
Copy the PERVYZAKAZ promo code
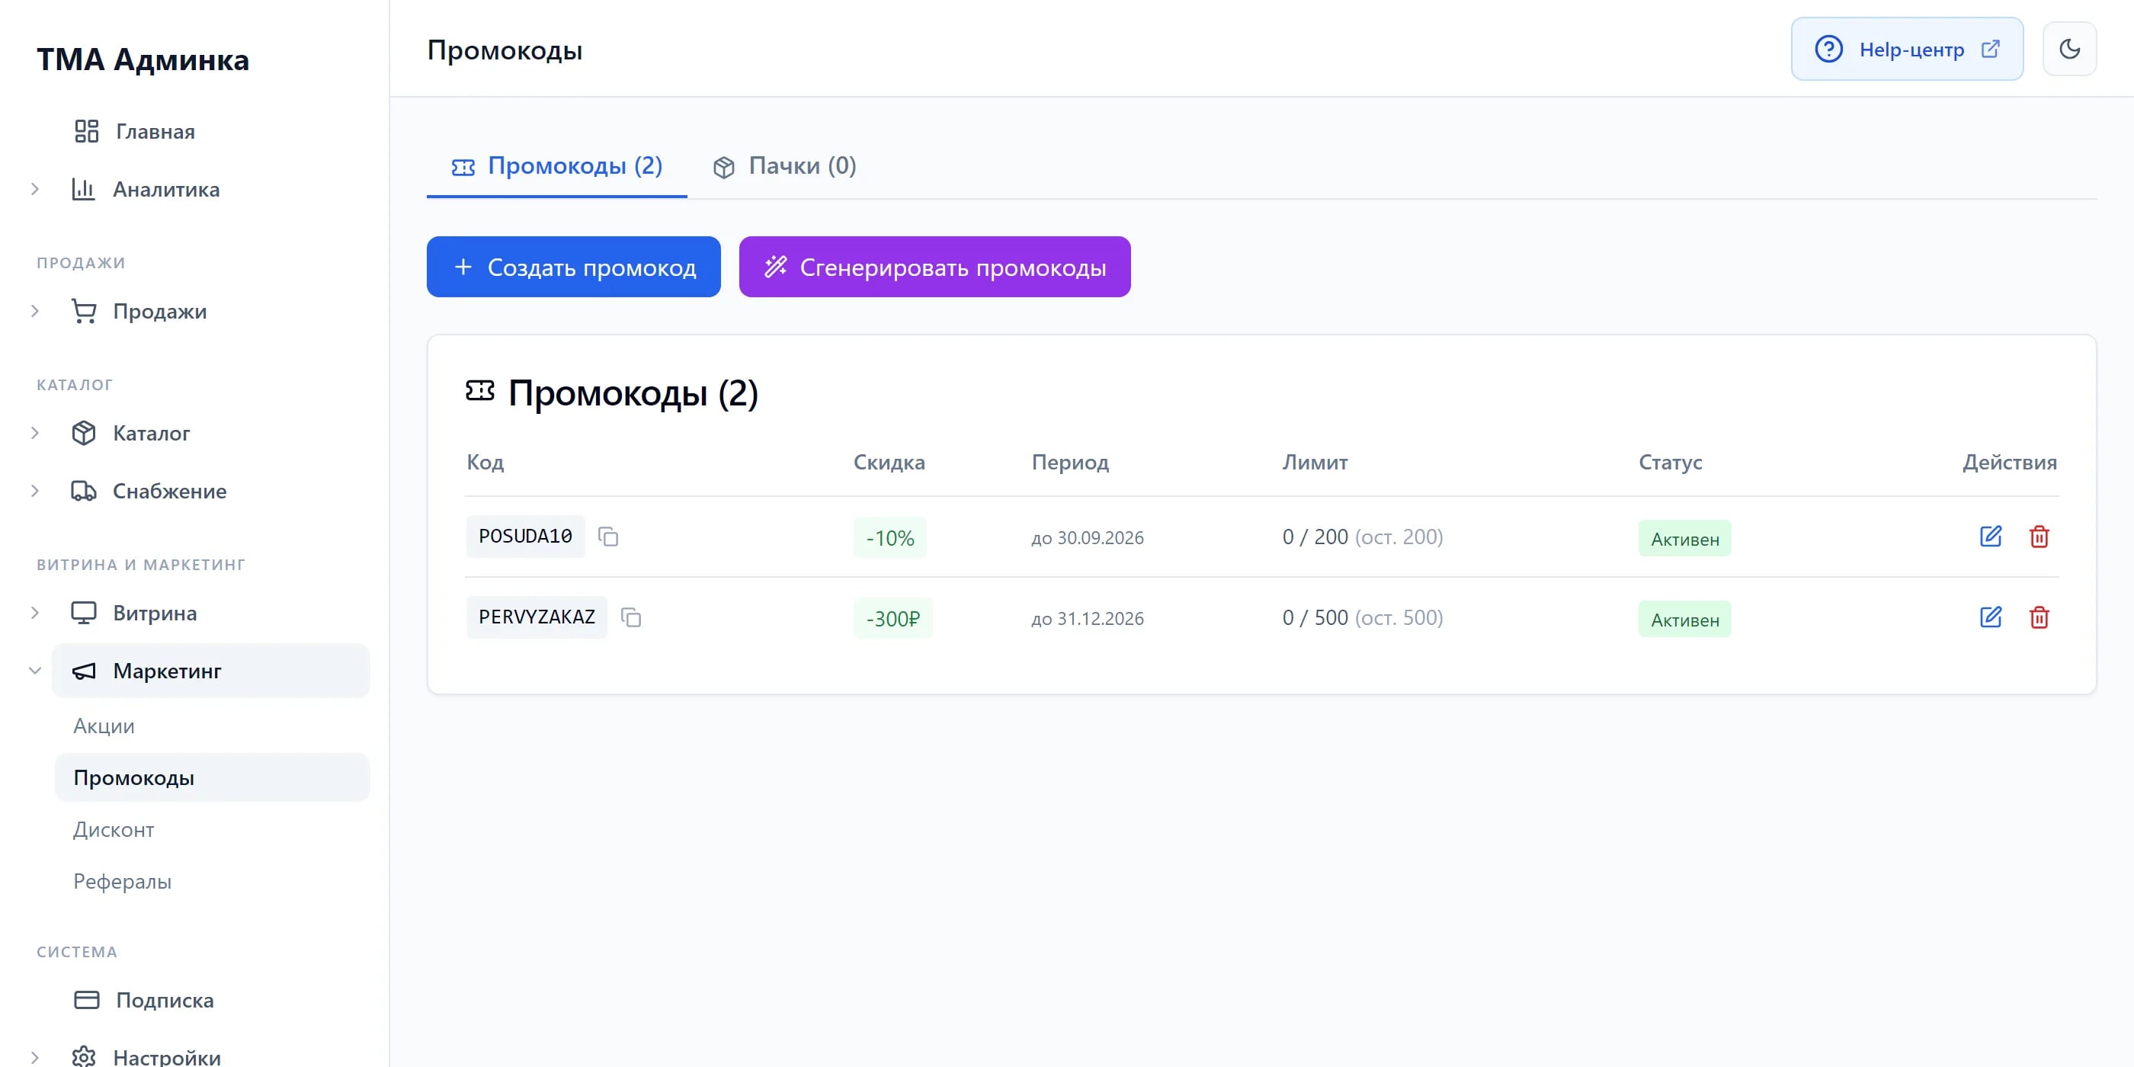pos(631,617)
